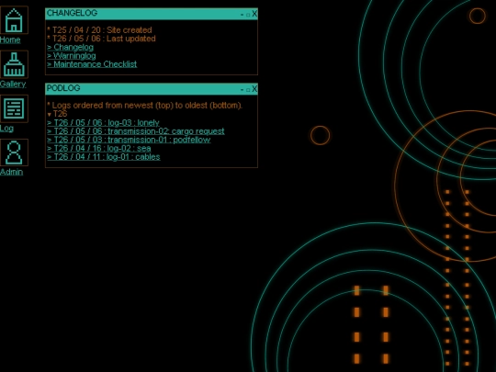Viewport: 496px width, 372px height.
Task: Maximize the CHANGELOG window
Action: coord(248,15)
